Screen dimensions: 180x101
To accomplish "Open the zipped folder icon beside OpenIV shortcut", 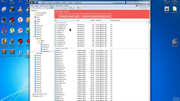I will [x=175, y=10].
